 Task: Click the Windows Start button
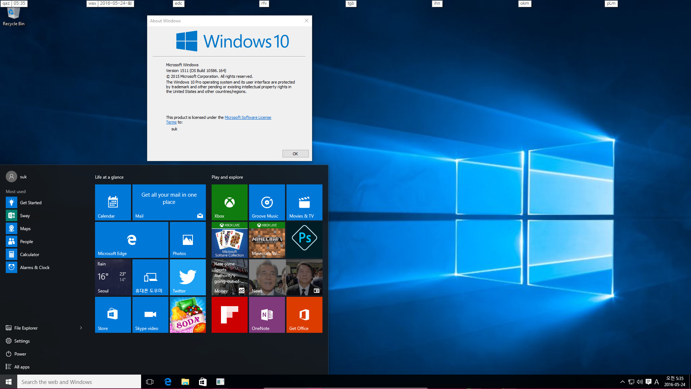(x=9, y=382)
